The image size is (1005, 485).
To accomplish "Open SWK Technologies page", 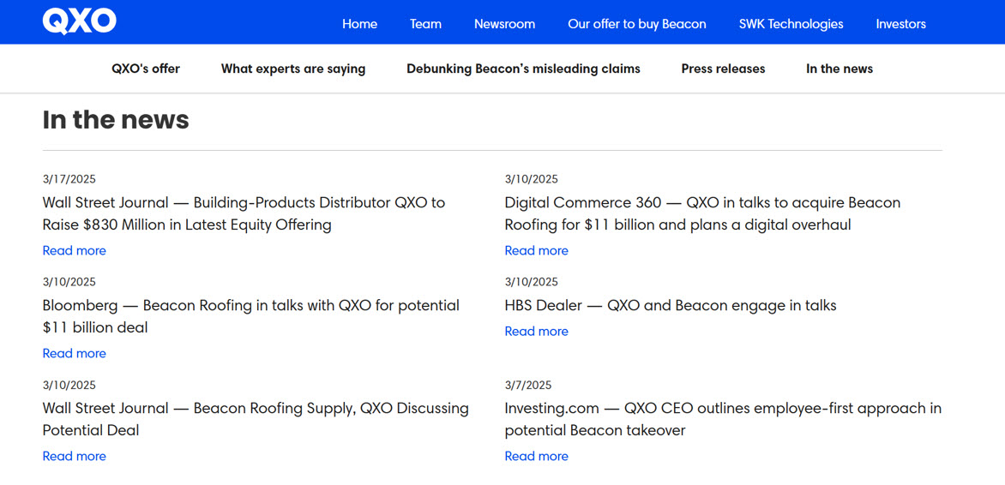I will (791, 24).
